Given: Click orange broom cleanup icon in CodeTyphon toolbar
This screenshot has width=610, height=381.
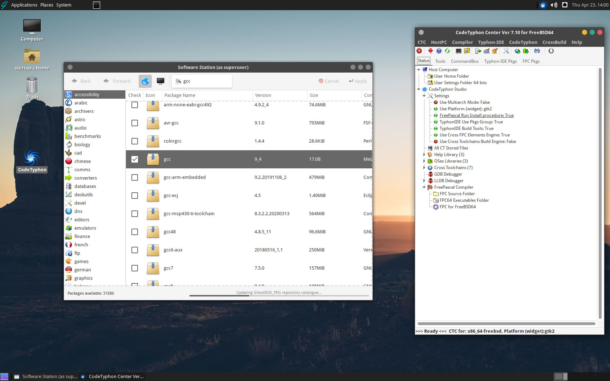Looking at the screenshot, I should [x=495, y=51].
